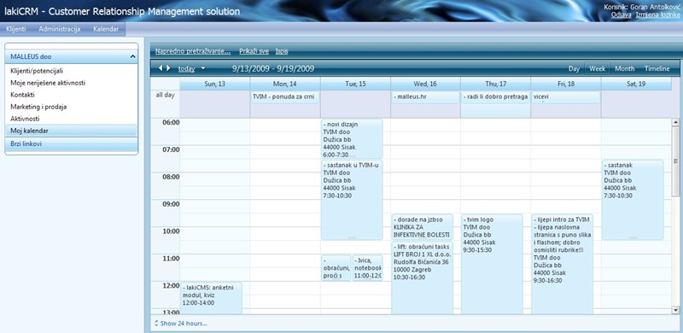Switch to Timeline view
The image size is (683, 333).
coord(657,69)
